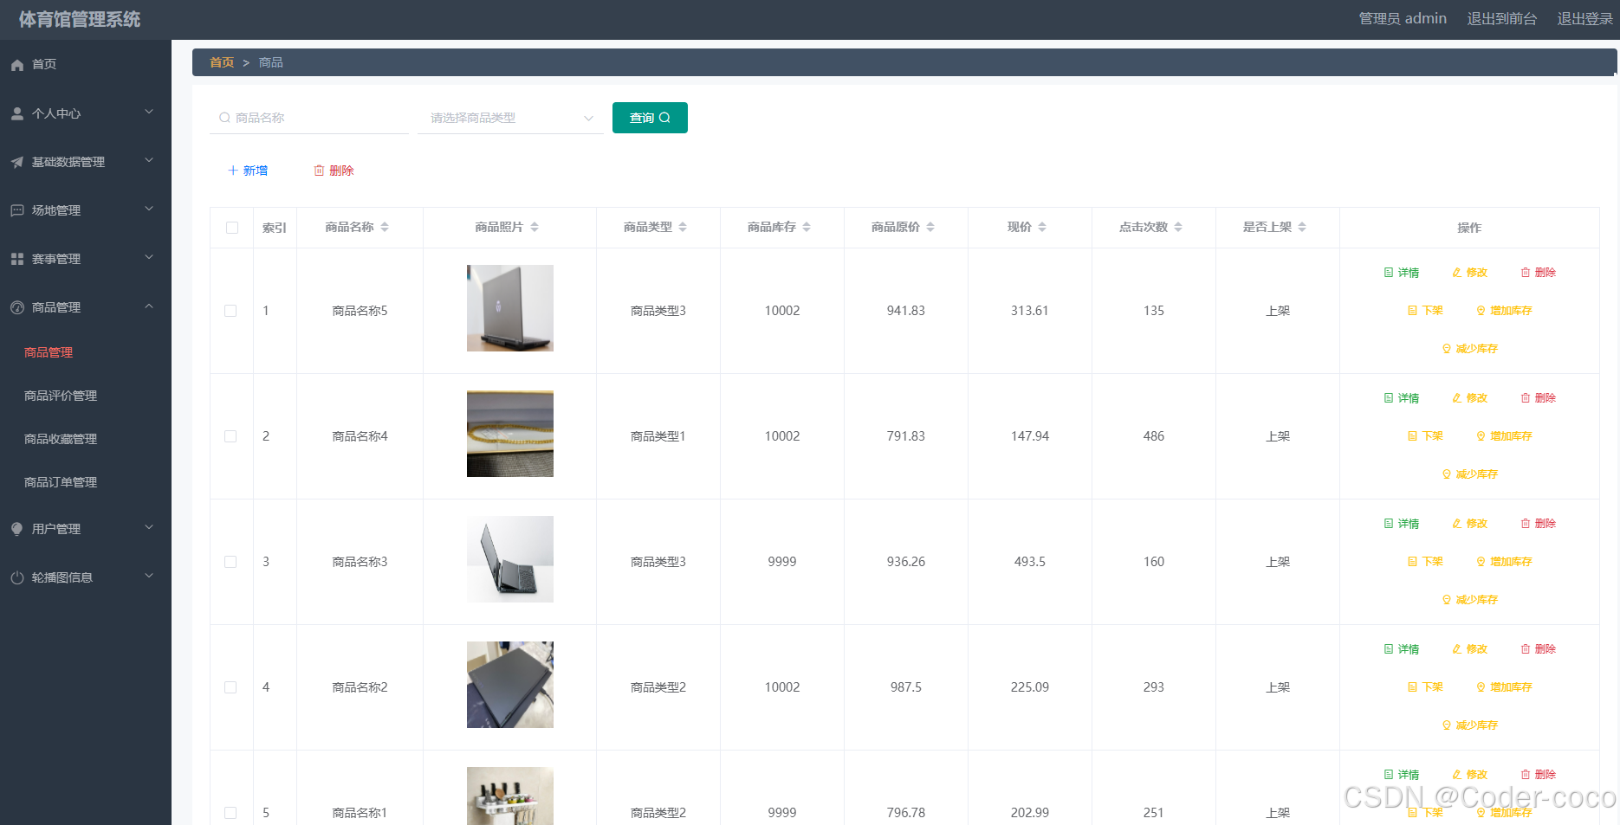
Task: Click 退出登录 in top bar
Action: [x=1584, y=19]
